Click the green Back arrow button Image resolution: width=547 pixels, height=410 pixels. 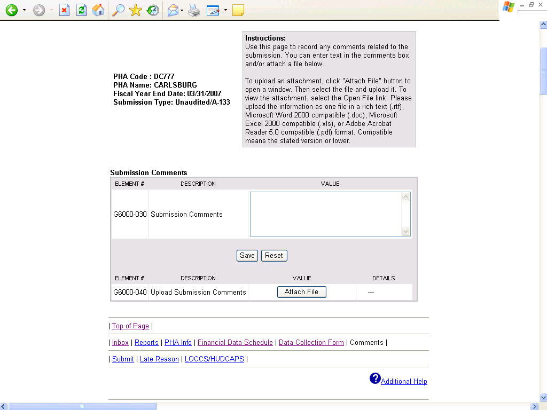point(12,10)
